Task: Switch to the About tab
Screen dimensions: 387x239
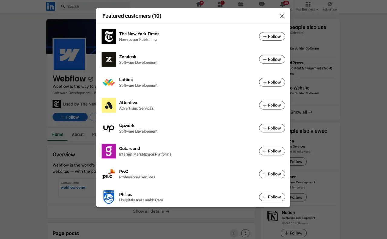Action: click(x=78, y=134)
